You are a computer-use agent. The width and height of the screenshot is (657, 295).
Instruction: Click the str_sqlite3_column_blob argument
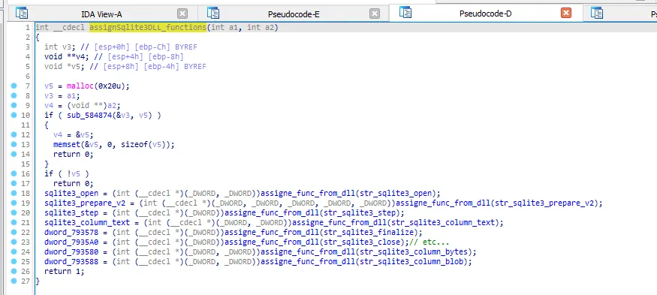[412, 261]
